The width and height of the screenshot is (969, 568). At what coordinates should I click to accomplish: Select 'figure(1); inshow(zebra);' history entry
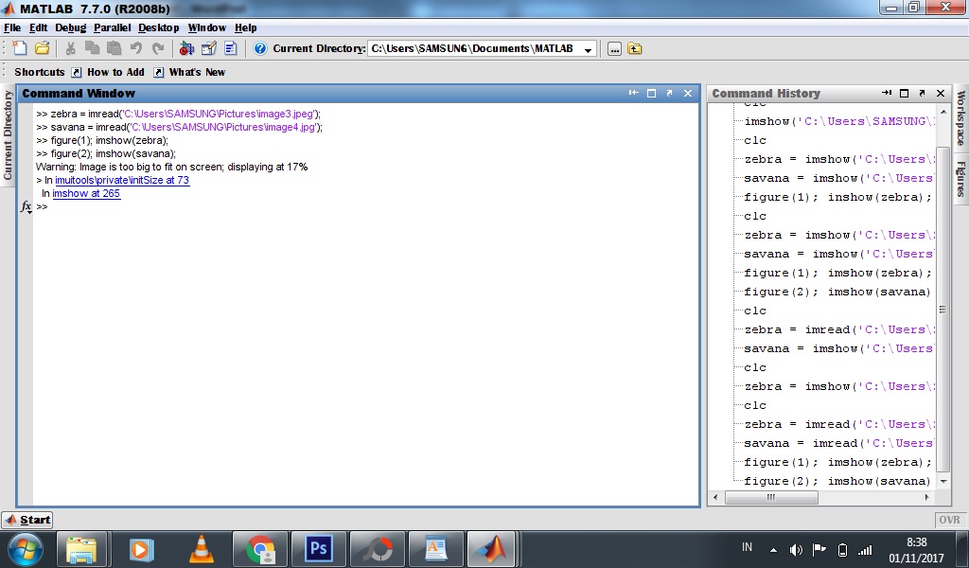coord(837,197)
